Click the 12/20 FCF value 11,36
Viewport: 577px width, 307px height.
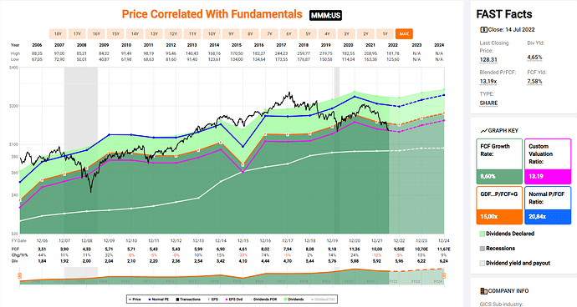click(x=355, y=249)
